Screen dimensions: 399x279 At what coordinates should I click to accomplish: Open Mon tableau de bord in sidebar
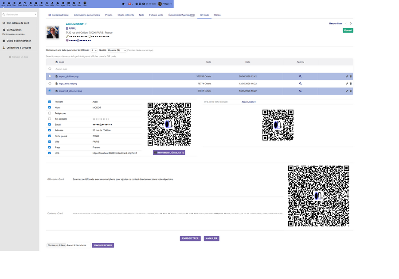(x=18, y=23)
